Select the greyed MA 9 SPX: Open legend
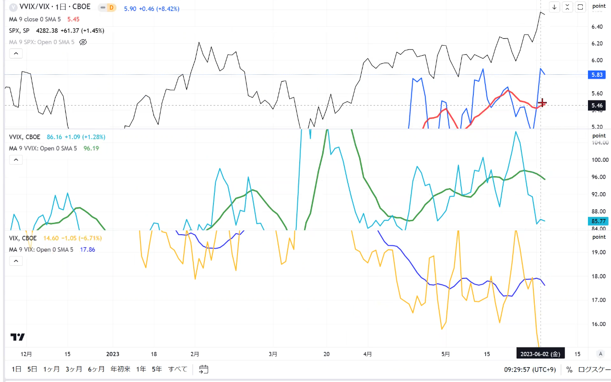The height and width of the screenshot is (382, 611). [42, 42]
